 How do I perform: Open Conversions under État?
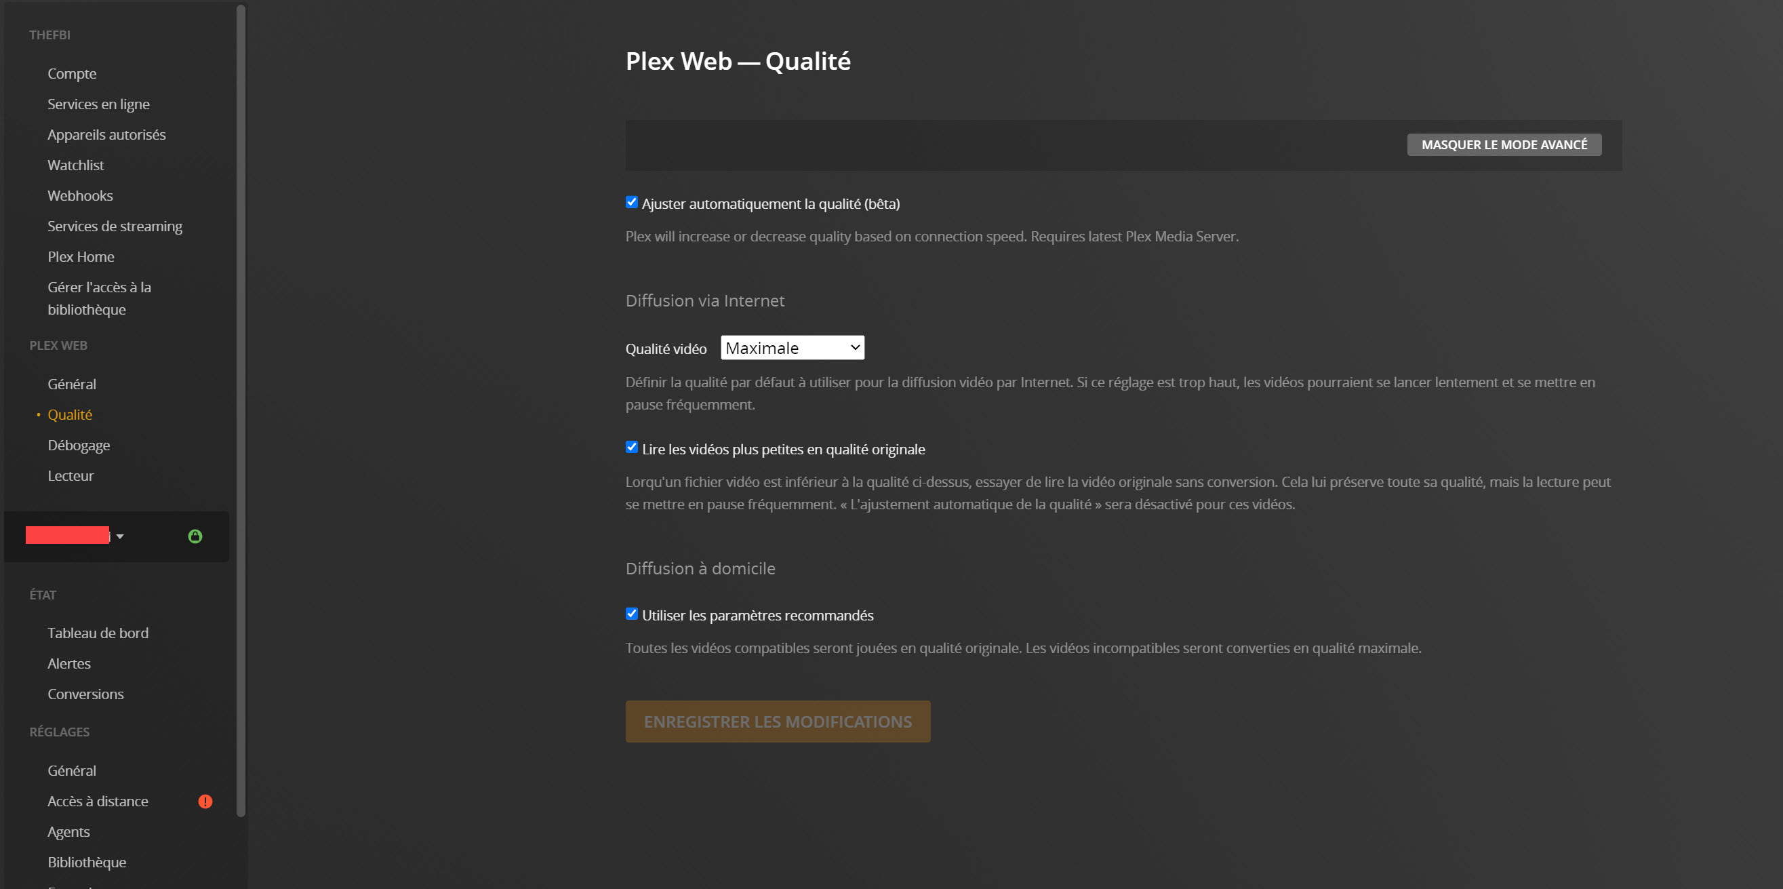(86, 693)
